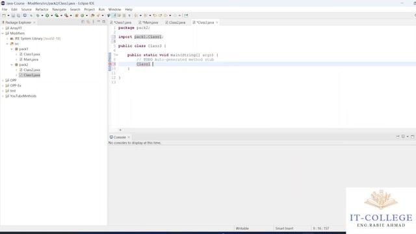Close the Class3.java editor tab
This screenshot has height=234, width=416.
point(216,23)
